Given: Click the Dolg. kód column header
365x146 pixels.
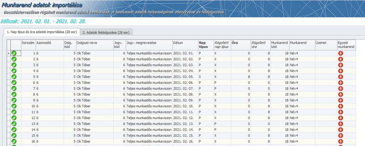Looking at the screenshot, I should 70,45.
